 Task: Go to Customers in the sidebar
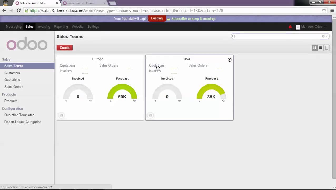coord(12,73)
